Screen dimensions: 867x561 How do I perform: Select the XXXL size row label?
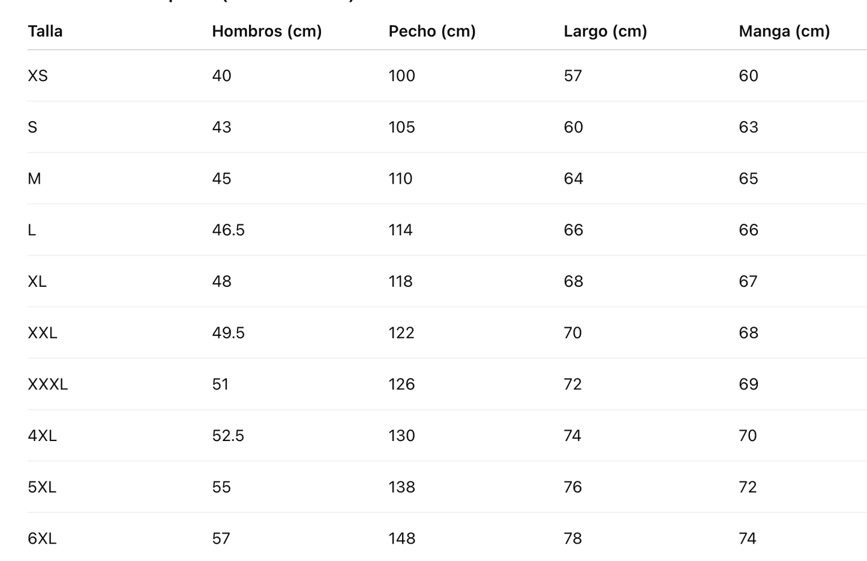[48, 385]
